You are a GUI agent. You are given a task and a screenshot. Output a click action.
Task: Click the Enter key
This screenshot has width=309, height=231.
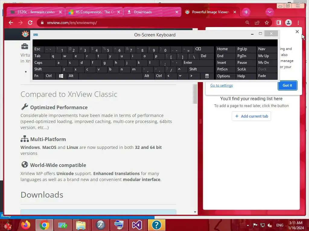(198, 63)
